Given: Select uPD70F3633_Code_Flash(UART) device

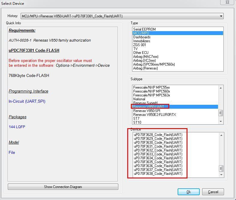Looking at the screenshot, I should (x=176, y=154).
